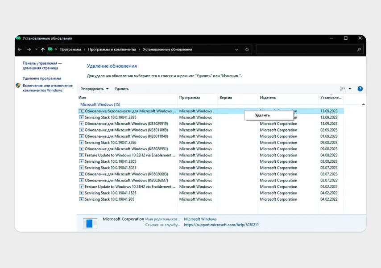Screen dimensions: 381x268
Task: Click the update thumbnail in details pane
Action: click(x=90, y=223)
